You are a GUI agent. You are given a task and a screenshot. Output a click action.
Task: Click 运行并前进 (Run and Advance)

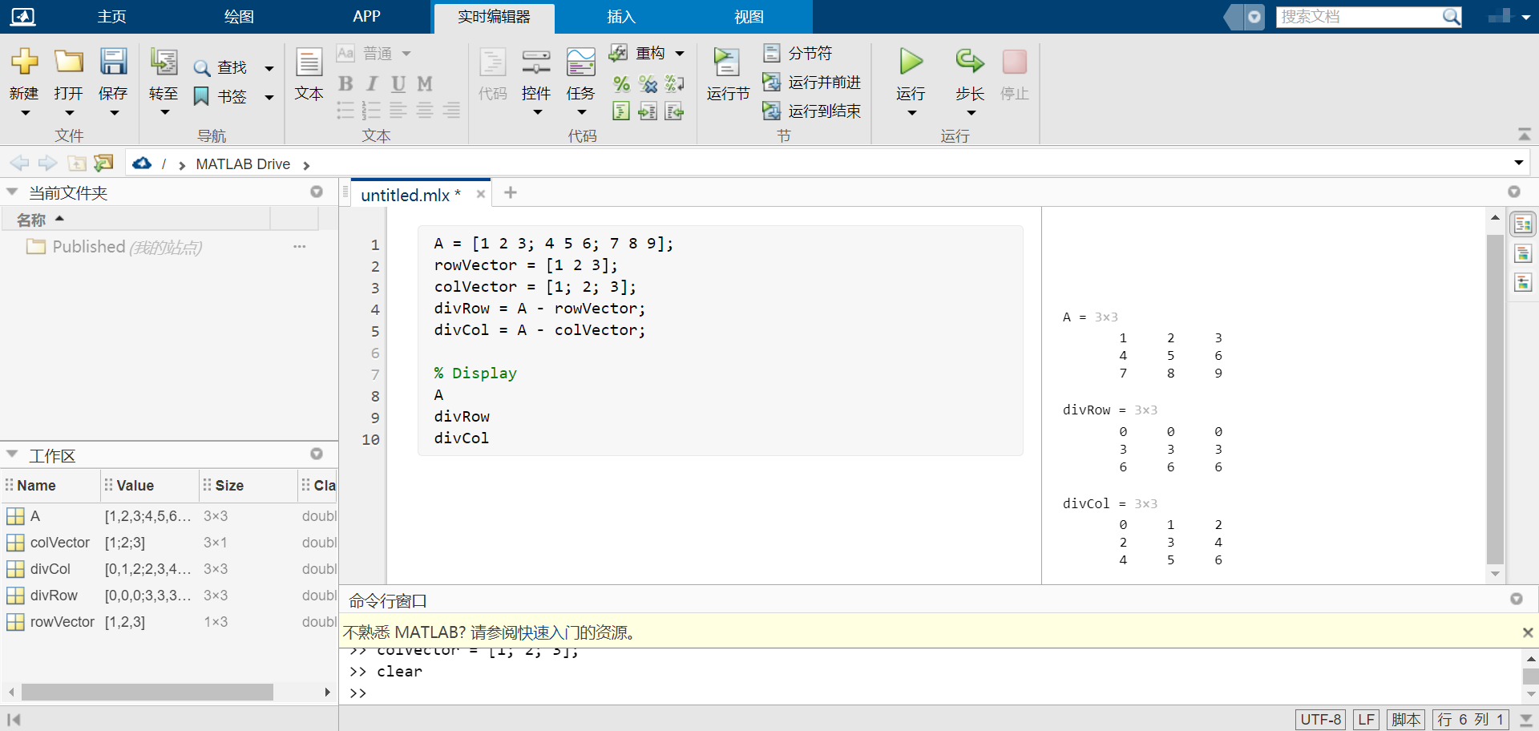click(812, 82)
